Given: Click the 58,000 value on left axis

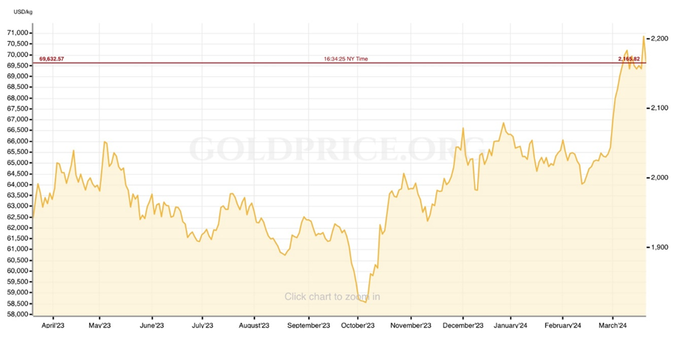Looking at the screenshot, I should pyautogui.click(x=17, y=314).
